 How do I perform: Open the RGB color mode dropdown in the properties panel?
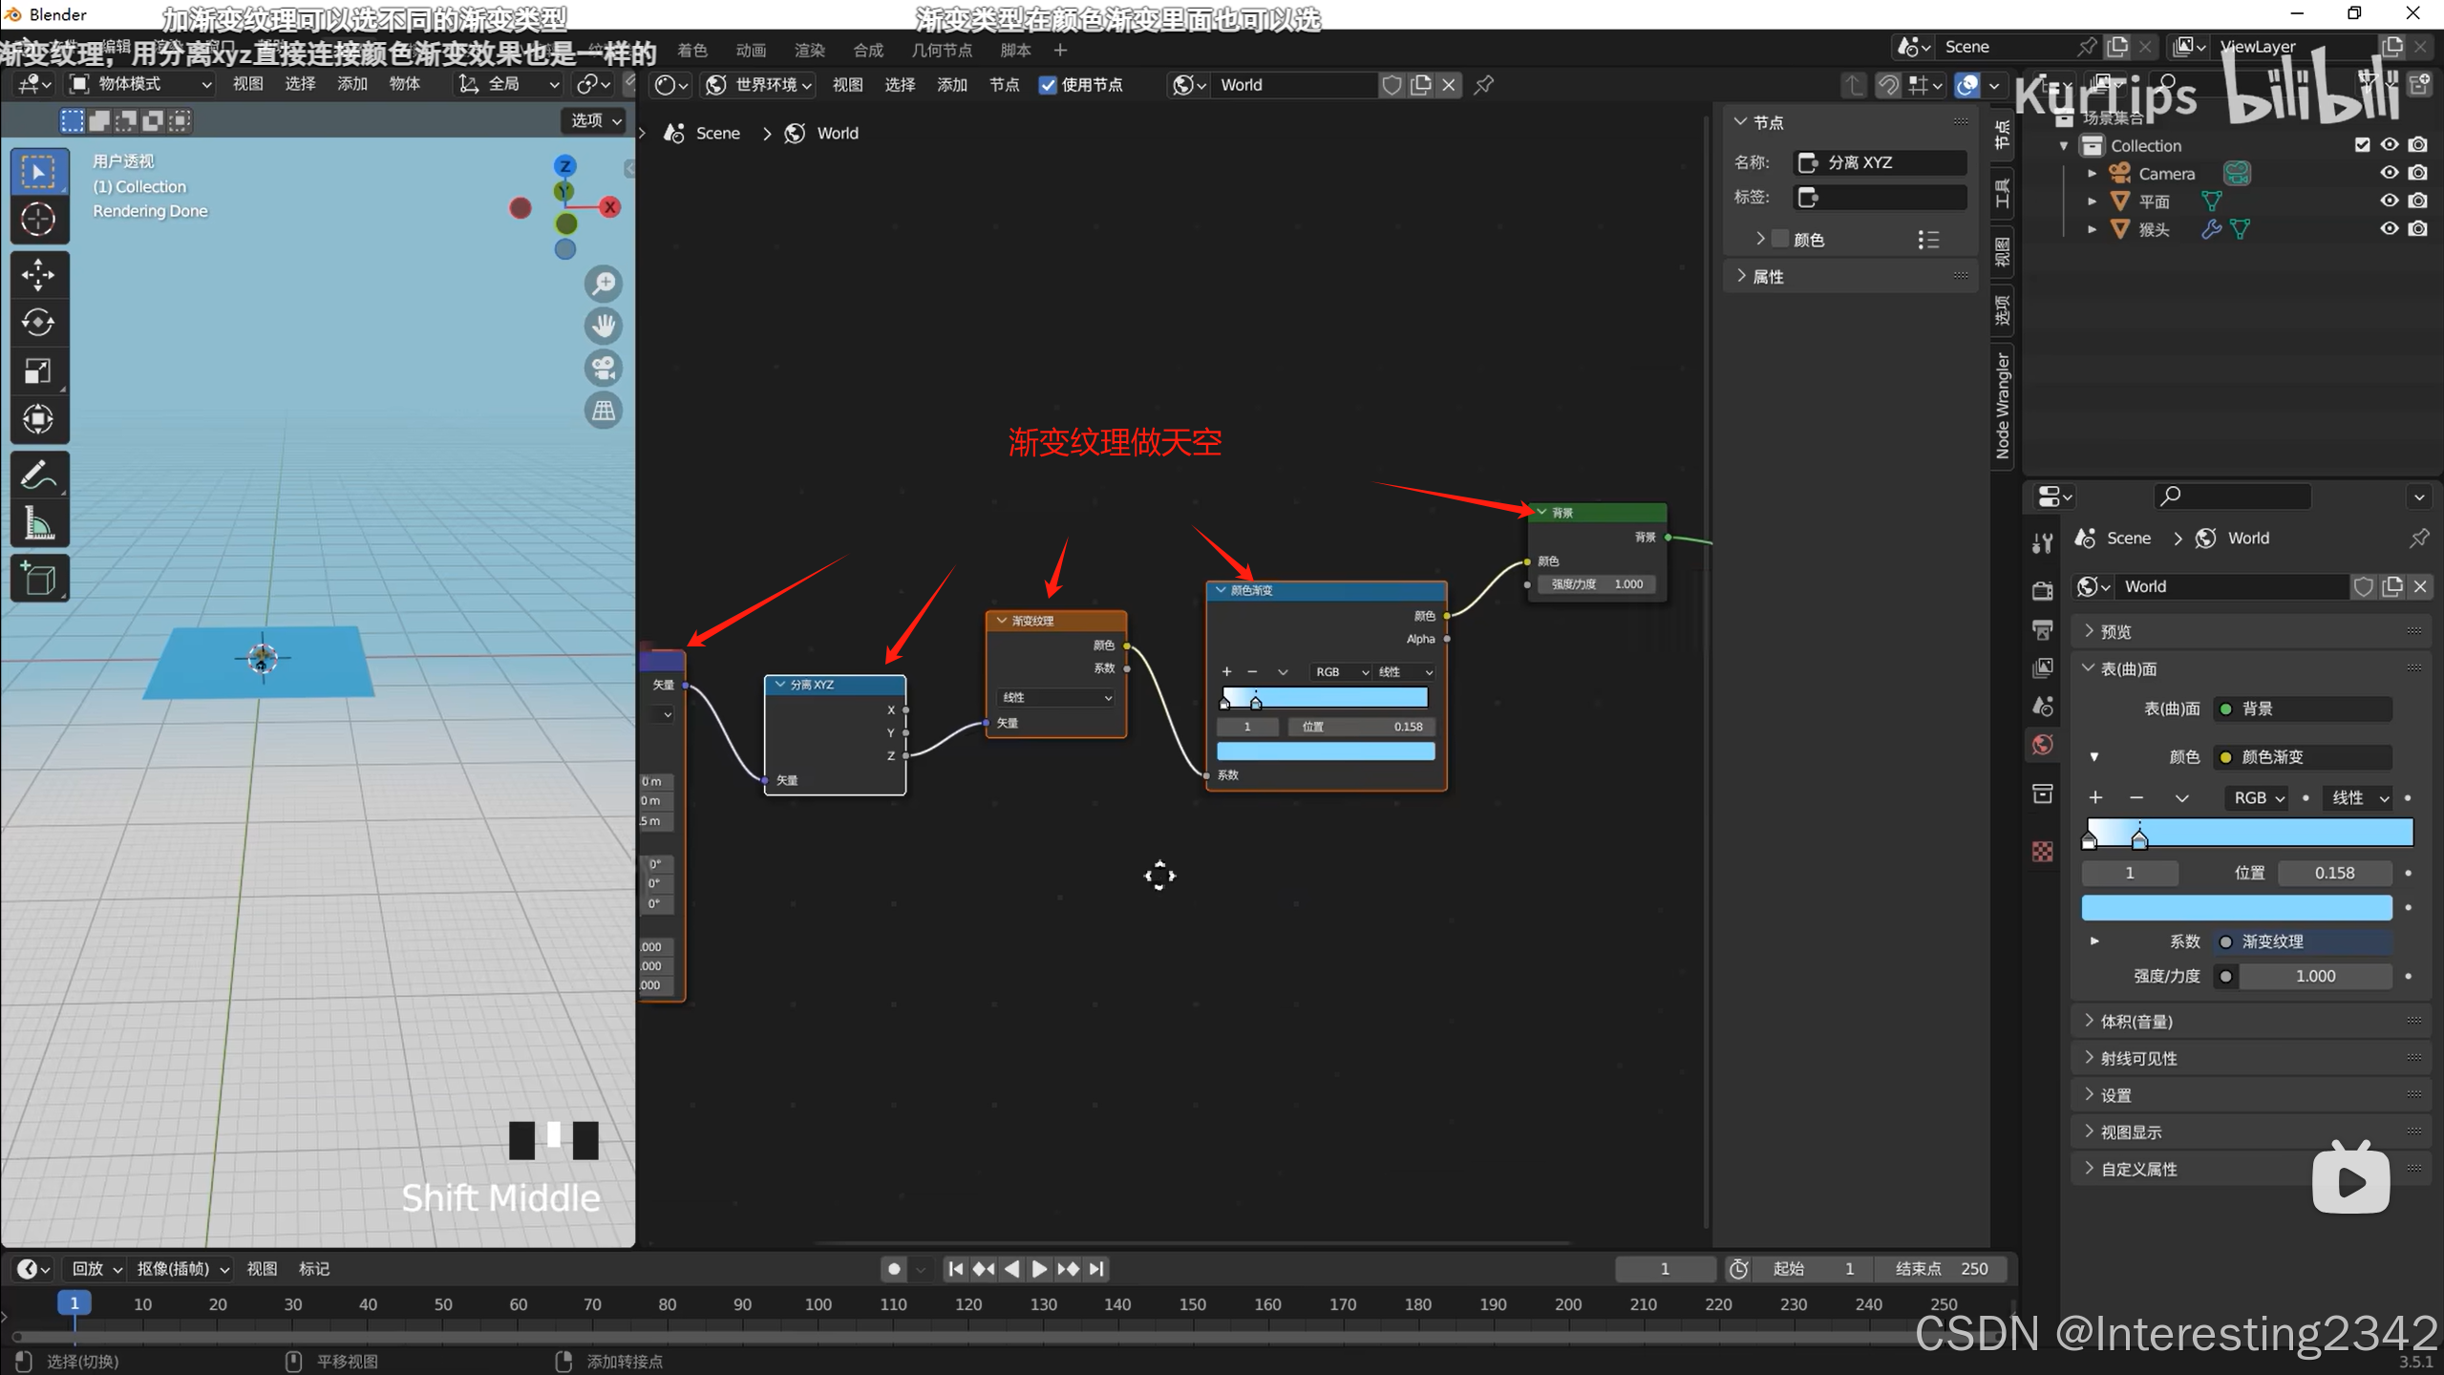(2257, 797)
